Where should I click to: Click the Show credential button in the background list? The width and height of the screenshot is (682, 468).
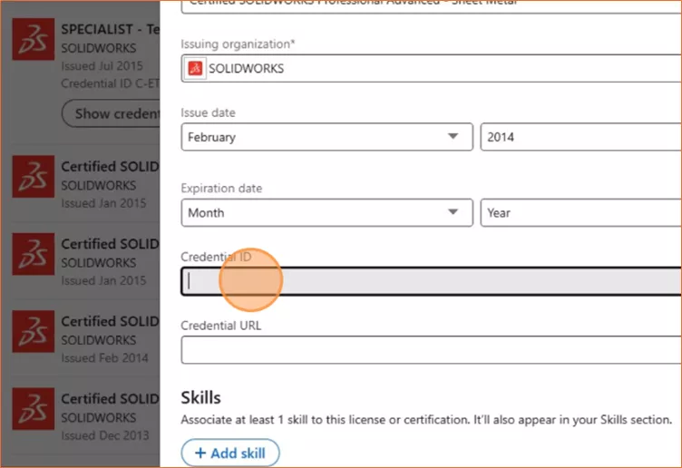[x=111, y=113]
